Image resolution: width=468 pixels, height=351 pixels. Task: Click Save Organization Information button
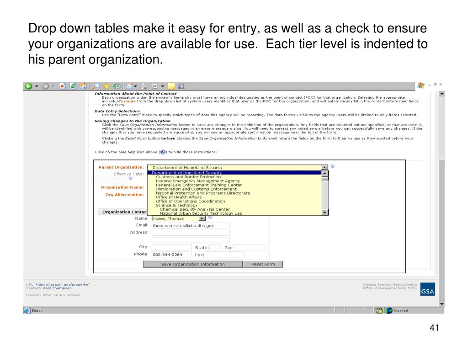pos(193,264)
